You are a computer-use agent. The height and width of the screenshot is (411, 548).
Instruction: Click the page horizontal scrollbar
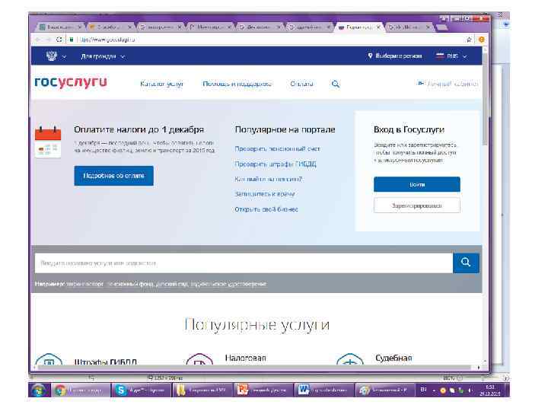click(x=255, y=368)
